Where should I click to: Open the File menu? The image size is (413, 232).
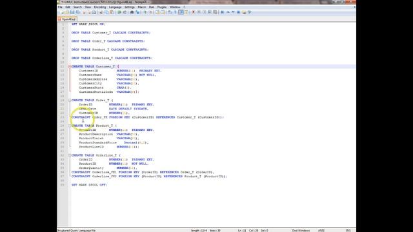click(x=60, y=7)
